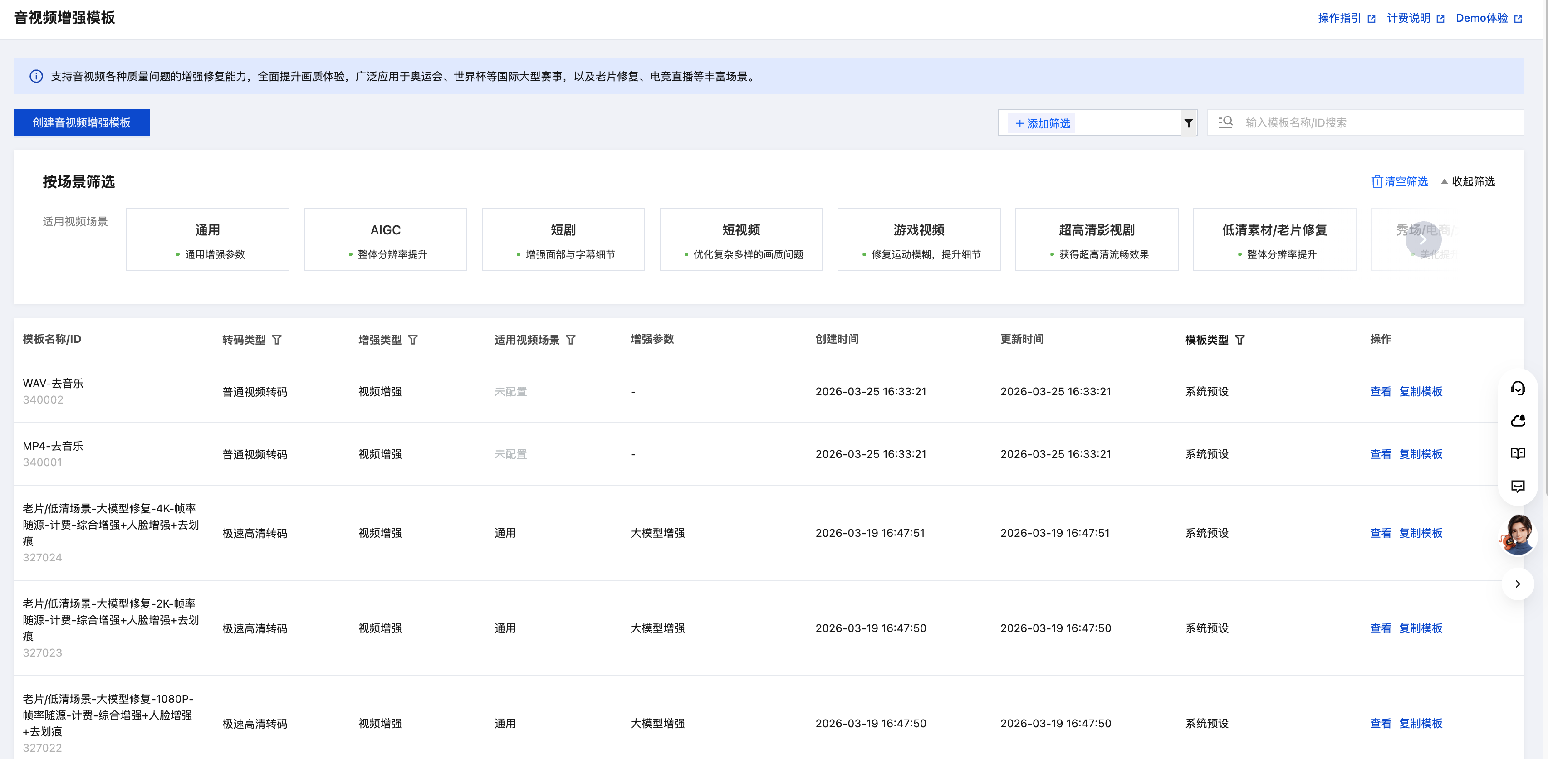Click the feedback message icon in sidebar
Screen dimensions: 1548x759
click(1517, 486)
